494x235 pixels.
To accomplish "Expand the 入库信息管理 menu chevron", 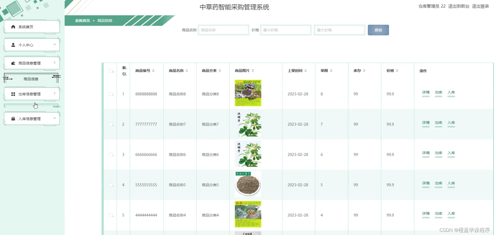I will [x=55, y=118].
